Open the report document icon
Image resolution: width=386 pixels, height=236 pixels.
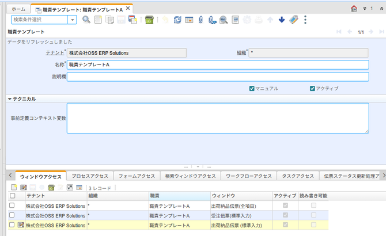click(x=235, y=20)
